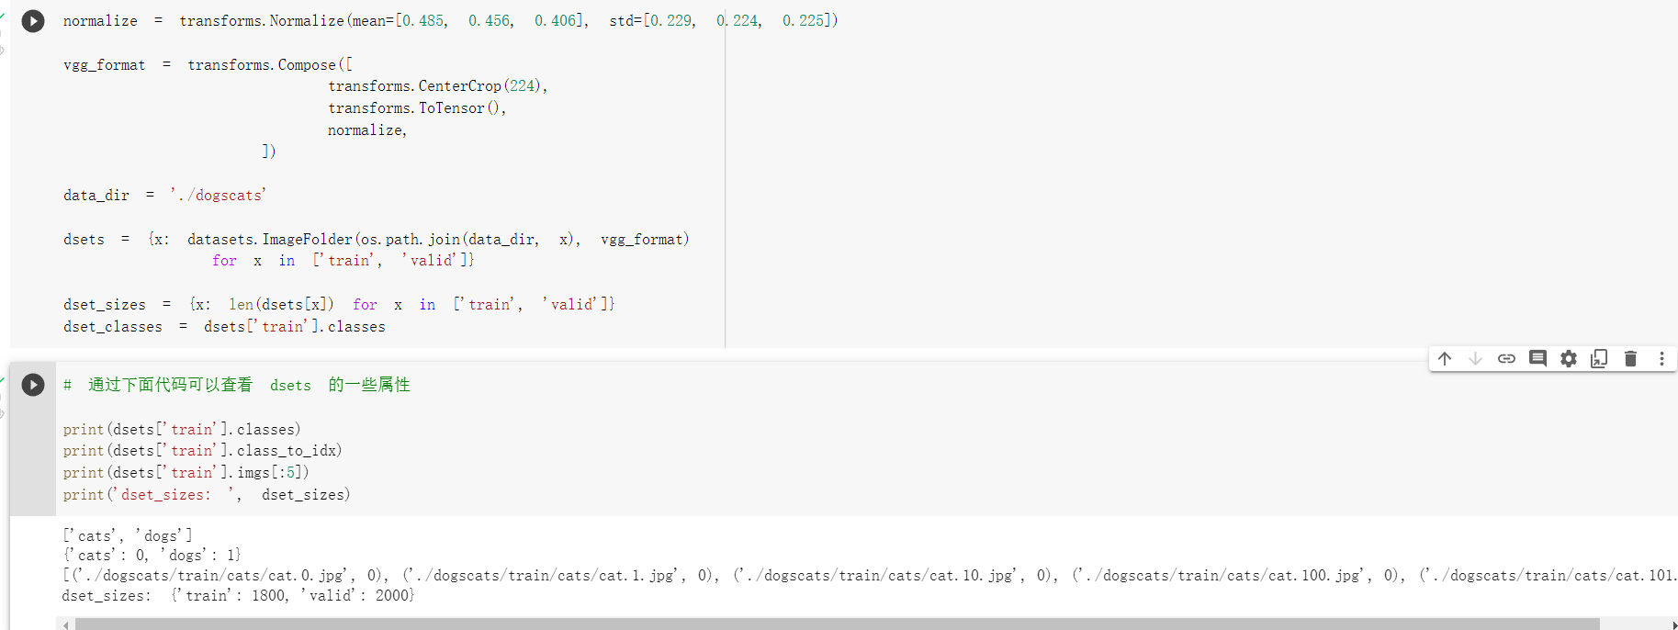The image size is (1678, 630).
Task: Click the print class_to_idx code line
Action: 202,451
